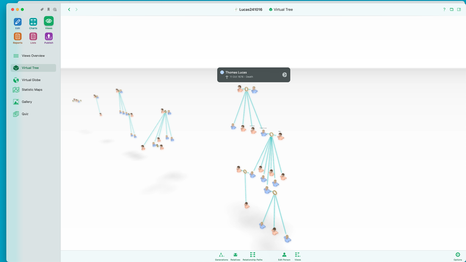Toggle the side panel icon at top right
Viewport: 466px width, 262px height.
tap(459, 10)
